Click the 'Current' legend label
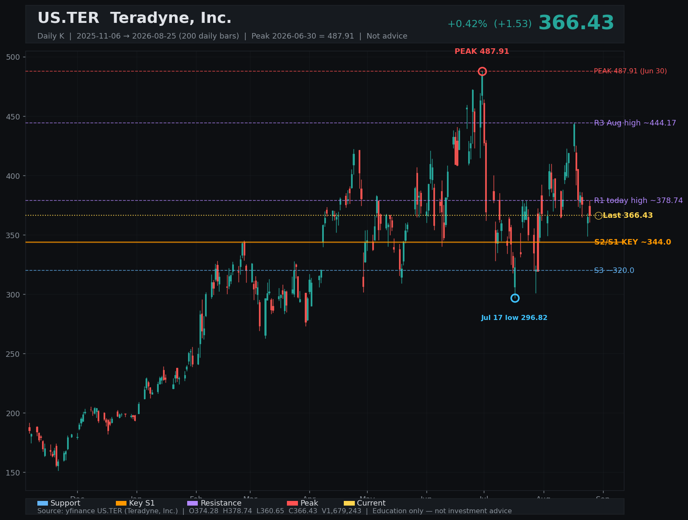 371,503
